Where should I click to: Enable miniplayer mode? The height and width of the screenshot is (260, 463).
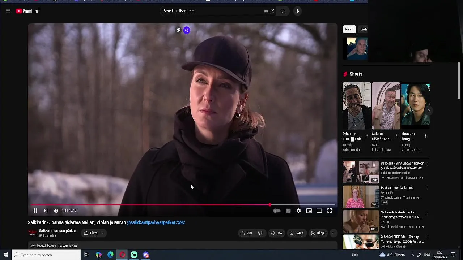click(309, 211)
